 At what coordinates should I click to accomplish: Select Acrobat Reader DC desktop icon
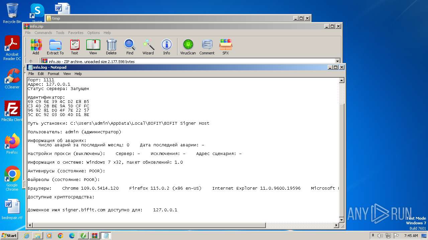(12, 48)
